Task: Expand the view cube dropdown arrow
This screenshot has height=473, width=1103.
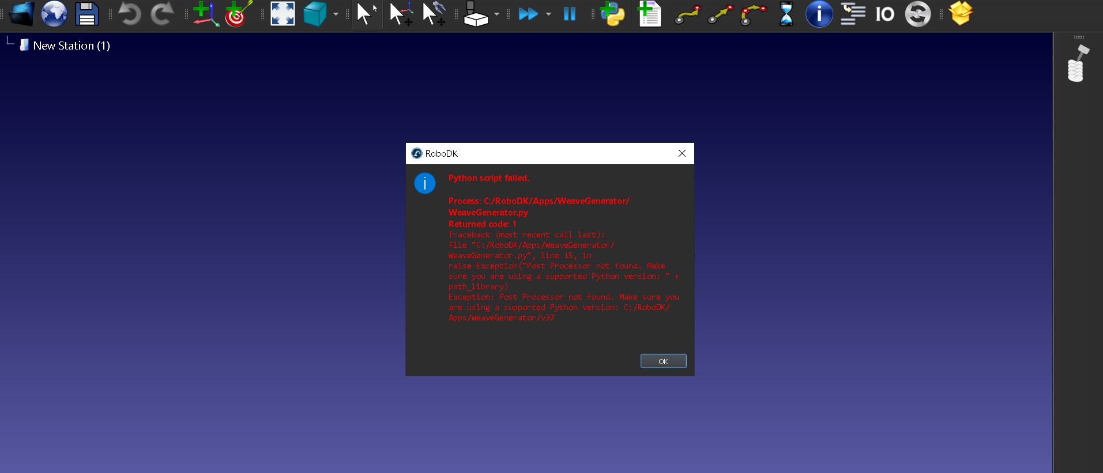Action: click(x=336, y=14)
